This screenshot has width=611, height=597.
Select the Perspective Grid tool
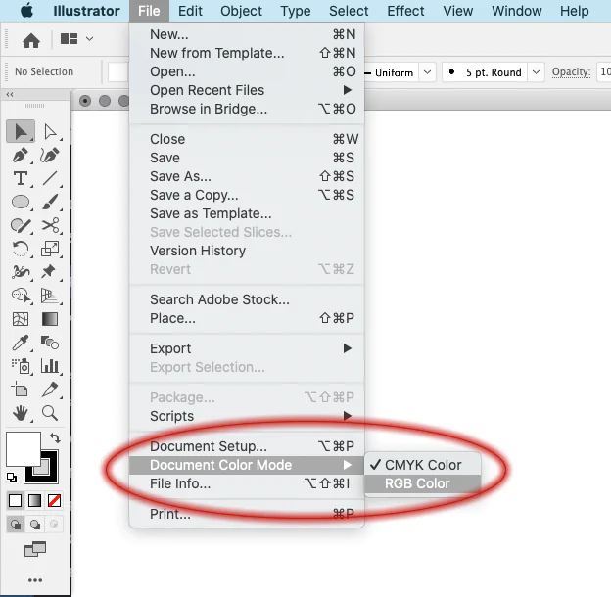click(50, 296)
